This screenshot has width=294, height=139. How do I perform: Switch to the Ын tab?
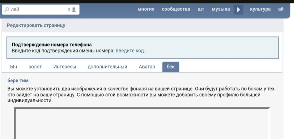[13, 67]
